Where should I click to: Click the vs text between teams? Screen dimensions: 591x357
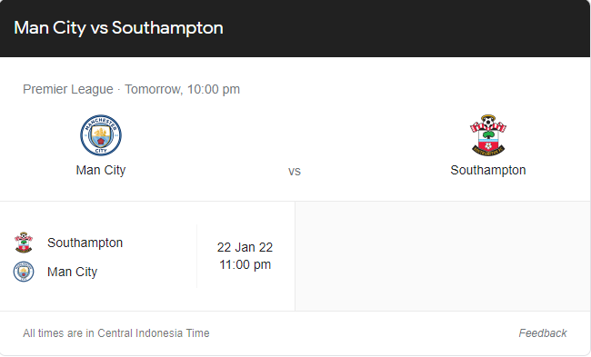295,172
